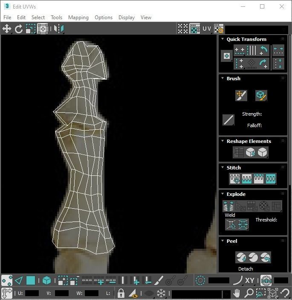Rotate counter-clockwise 90 degrees around pivot
This screenshot has width=292, height=300.
263,50
